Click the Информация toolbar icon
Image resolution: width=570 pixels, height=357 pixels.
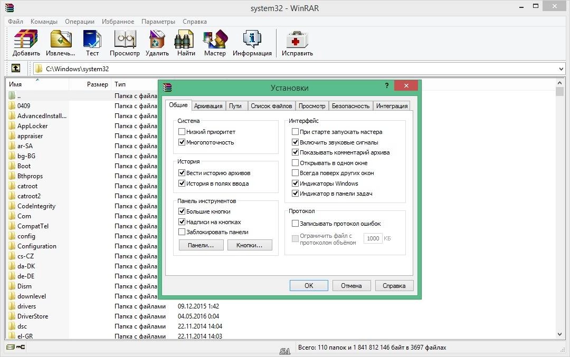point(252,39)
